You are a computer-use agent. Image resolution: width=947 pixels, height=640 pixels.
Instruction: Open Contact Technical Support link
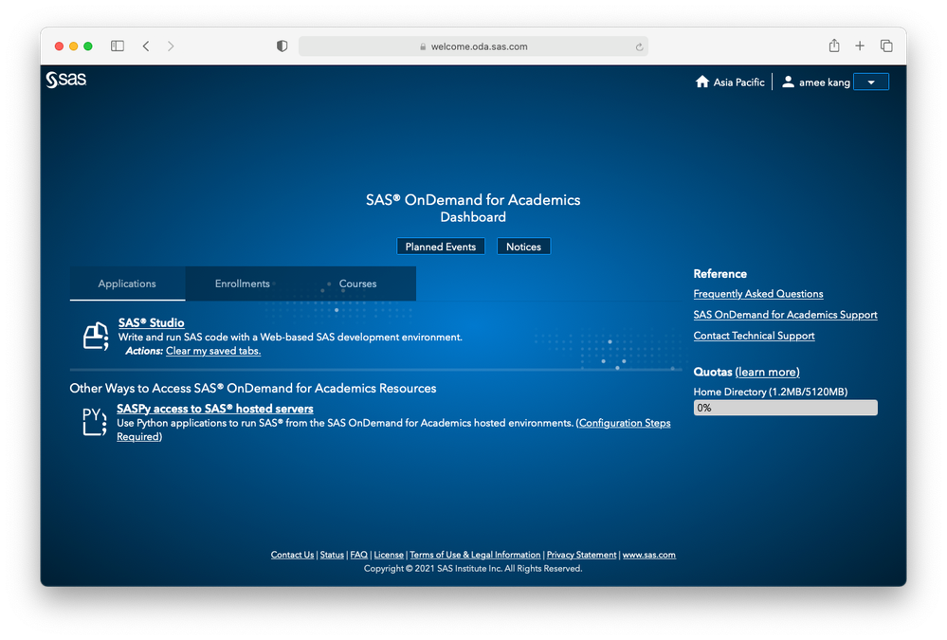pos(754,336)
